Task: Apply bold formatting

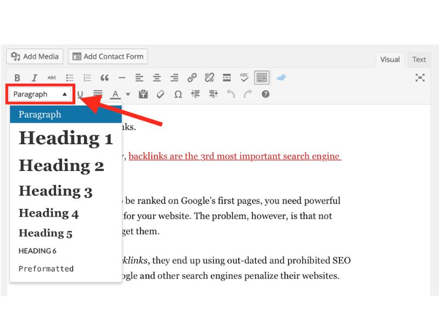Action: (17, 77)
